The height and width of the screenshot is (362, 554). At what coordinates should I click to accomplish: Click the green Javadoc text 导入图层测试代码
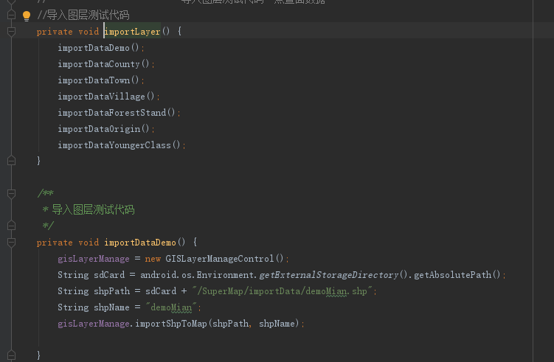point(93,210)
